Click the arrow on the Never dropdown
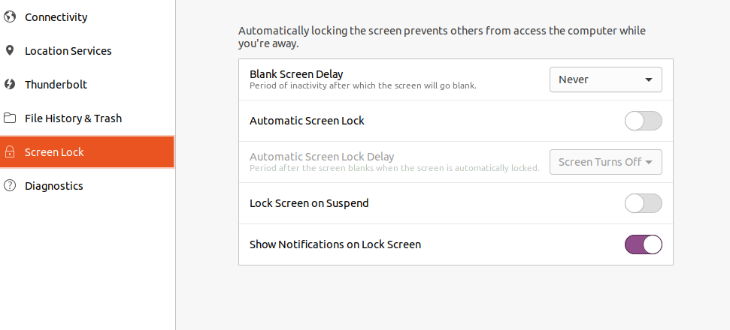Viewport: 730px width, 330px height. pyautogui.click(x=649, y=79)
